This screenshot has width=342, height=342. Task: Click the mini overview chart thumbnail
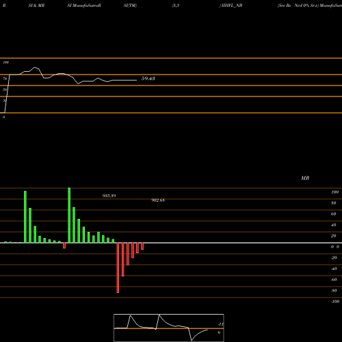[x=169, y=328]
